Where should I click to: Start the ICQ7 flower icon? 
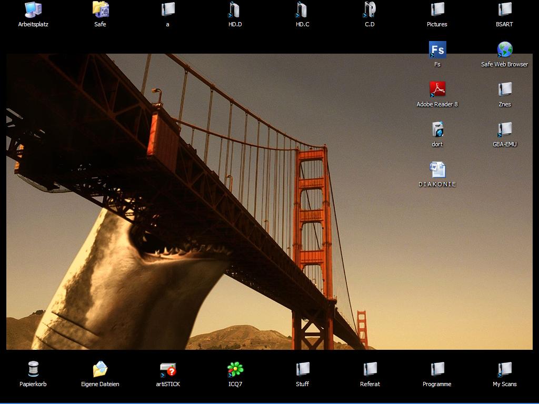(x=235, y=369)
